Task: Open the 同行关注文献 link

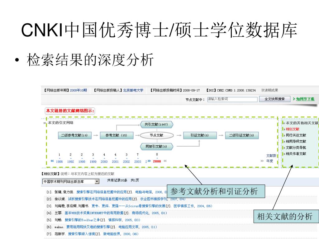Action: [296, 135]
